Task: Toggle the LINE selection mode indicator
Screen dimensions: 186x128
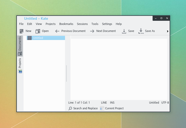Action: click(104, 103)
